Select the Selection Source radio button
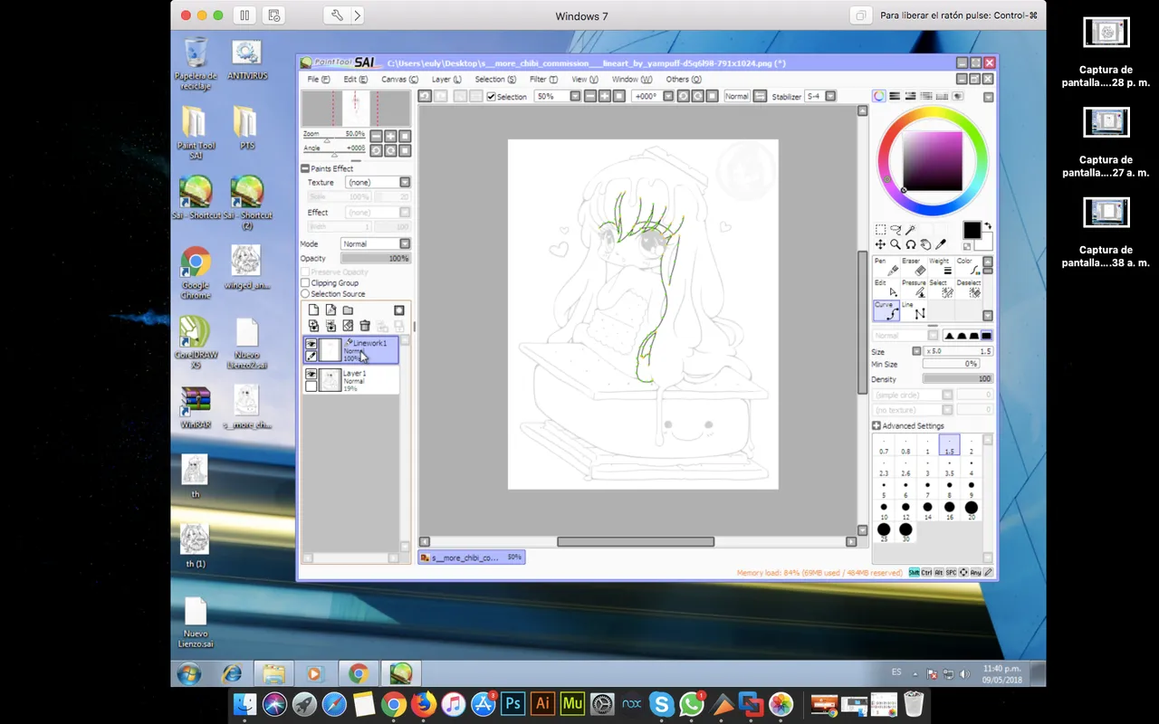Image resolution: width=1159 pixels, height=724 pixels. 305,294
